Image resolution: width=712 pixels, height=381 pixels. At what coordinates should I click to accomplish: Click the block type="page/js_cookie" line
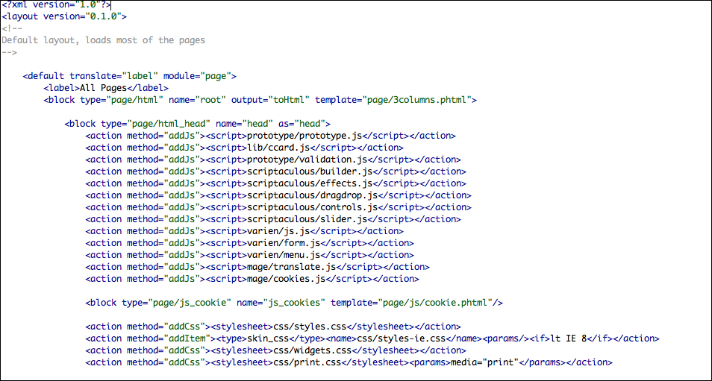294,303
